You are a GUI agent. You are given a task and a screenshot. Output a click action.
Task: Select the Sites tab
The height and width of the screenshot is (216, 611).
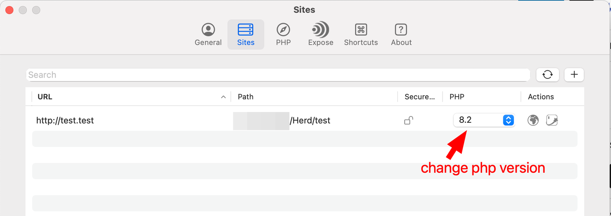click(x=246, y=34)
